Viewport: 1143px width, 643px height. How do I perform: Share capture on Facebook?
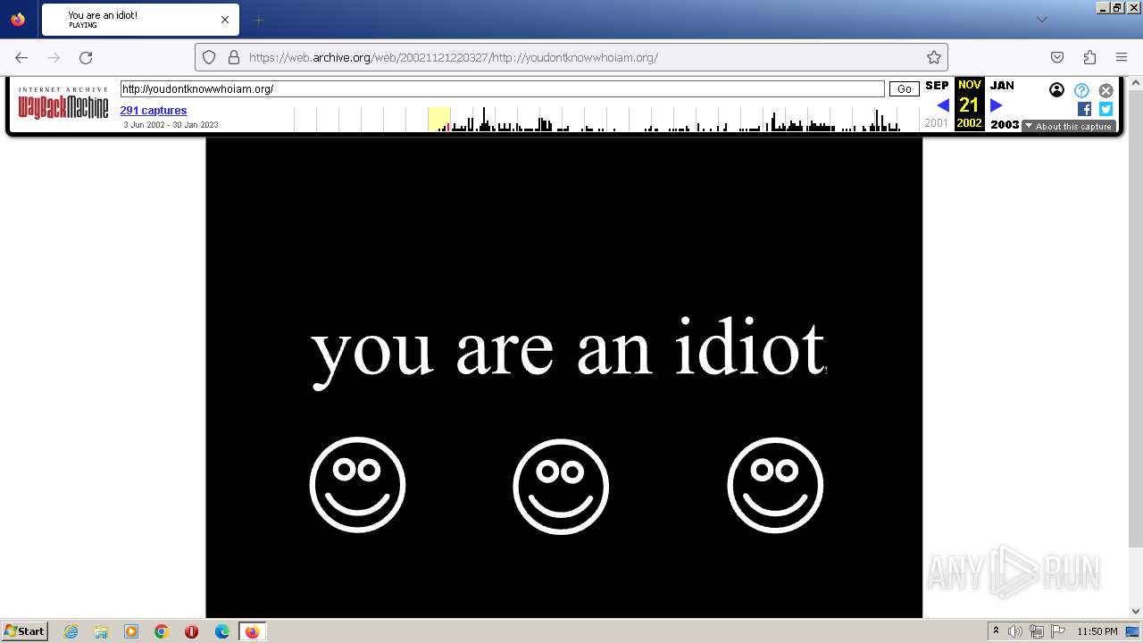pos(1084,109)
